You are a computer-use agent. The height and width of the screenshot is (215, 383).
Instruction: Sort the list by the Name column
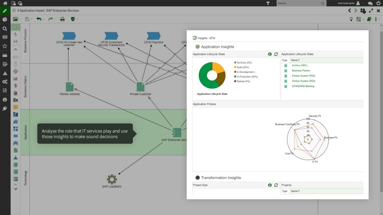click(295, 60)
